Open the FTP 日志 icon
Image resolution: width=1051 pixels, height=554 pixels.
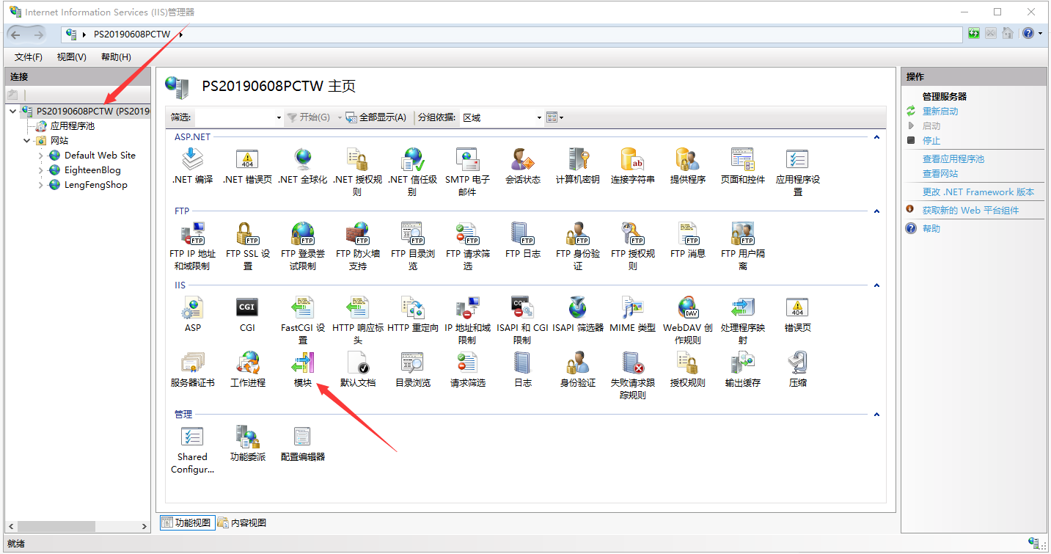pyautogui.click(x=523, y=240)
